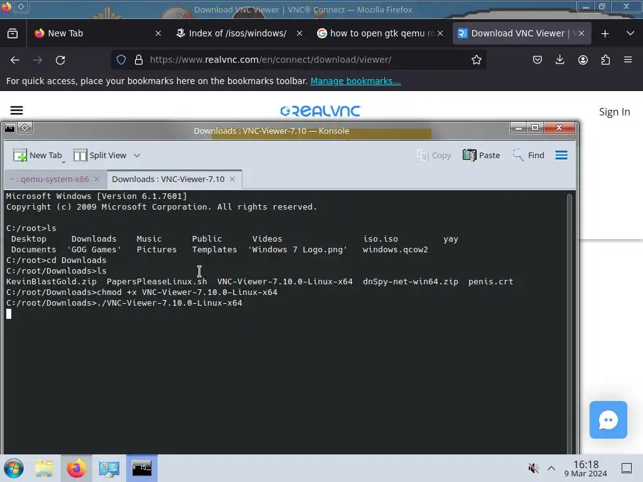Open the RealVNC site hamburger menu
Image resolution: width=643 pixels, height=482 pixels.
pos(16,110)
